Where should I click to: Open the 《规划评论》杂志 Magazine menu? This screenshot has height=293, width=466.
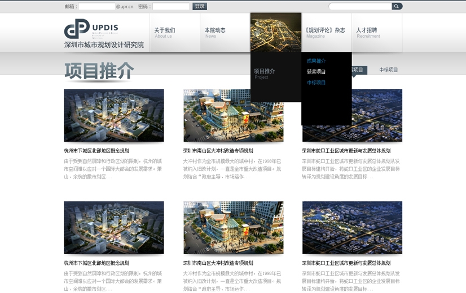(x=325, y=33)
